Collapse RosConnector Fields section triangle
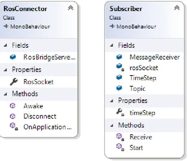 5,45
